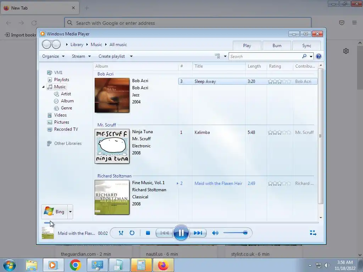Image resolution: width=363 pixels, height=272 pixels.
Task: Click the Back navigation button
Action: (x=46, y=44)
